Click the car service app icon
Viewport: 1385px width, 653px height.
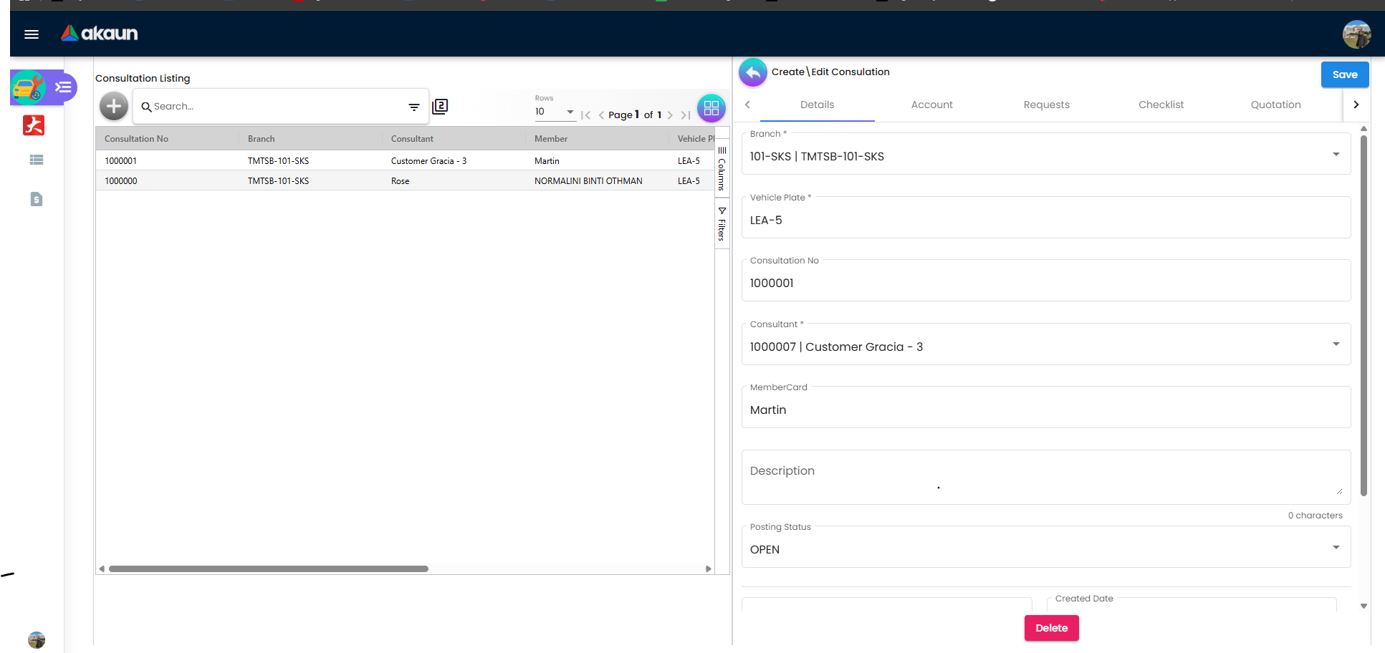(x=29, y=88)
